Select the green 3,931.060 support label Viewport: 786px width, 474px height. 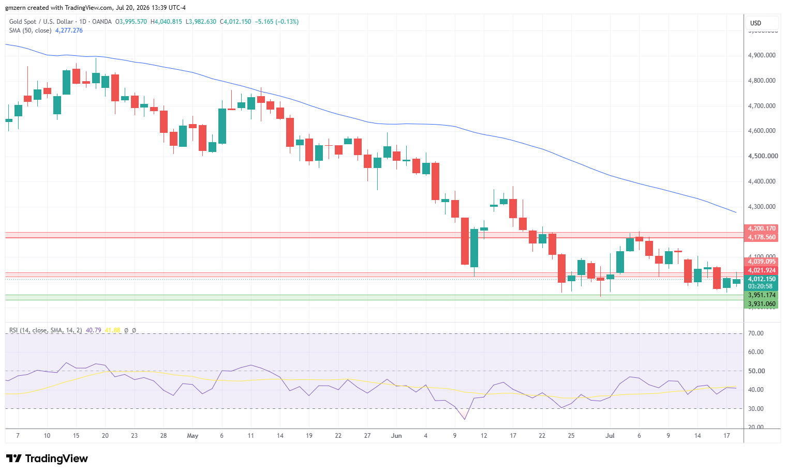(761, 304)
